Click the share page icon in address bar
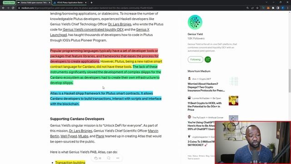This screenshot has width=291, height=164. [252, 8]
